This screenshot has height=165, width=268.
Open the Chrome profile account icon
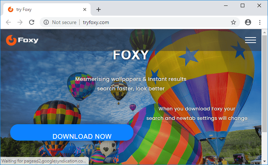click(x=248, y=22)
